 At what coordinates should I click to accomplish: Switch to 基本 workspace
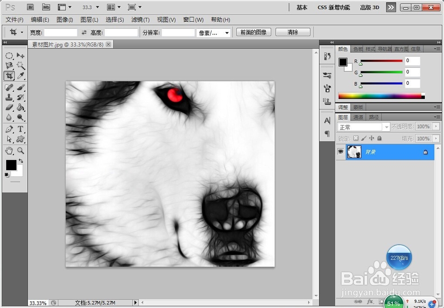click(302, 8)
